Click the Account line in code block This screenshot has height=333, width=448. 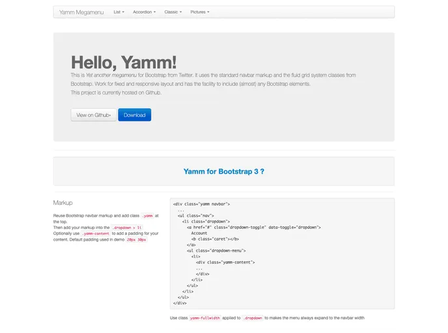tap(199, 233)
